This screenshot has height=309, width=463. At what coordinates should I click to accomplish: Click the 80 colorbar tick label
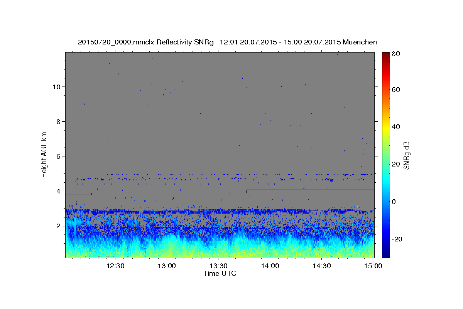coord(396,54)
